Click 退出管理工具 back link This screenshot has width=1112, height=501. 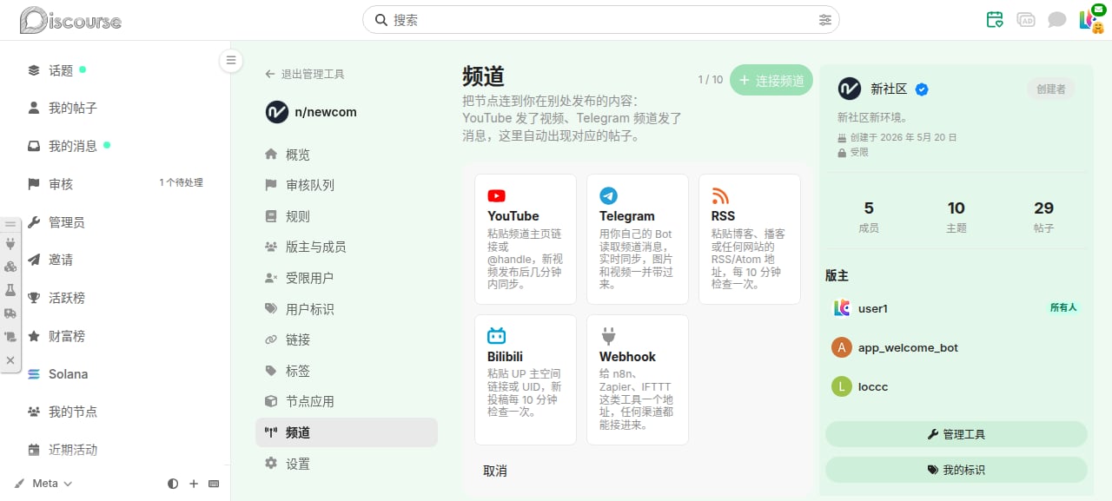point(305,75)
